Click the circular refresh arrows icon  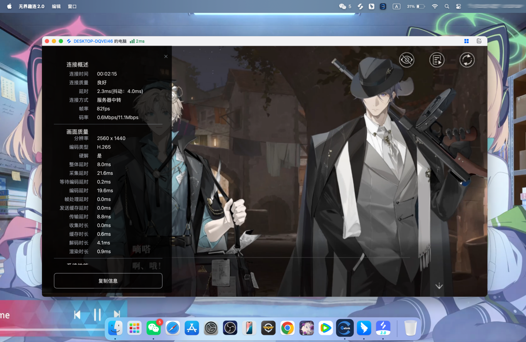[x=467, y=60]
